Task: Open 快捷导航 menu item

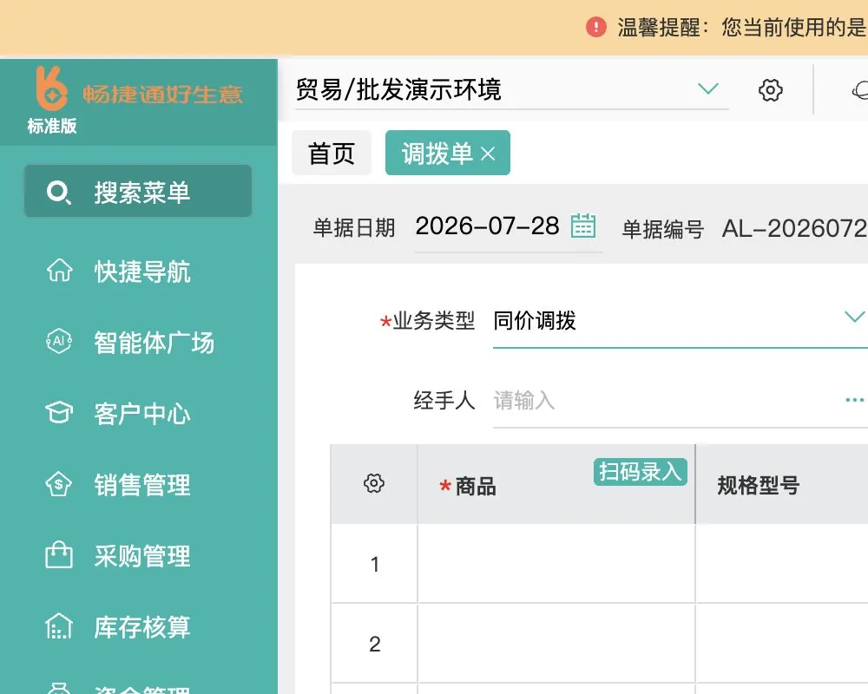Action: tap(138, 272)
